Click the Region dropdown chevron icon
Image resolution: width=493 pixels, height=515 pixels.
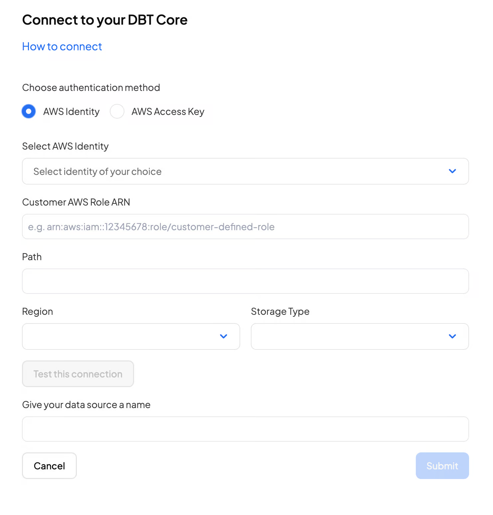224,336
